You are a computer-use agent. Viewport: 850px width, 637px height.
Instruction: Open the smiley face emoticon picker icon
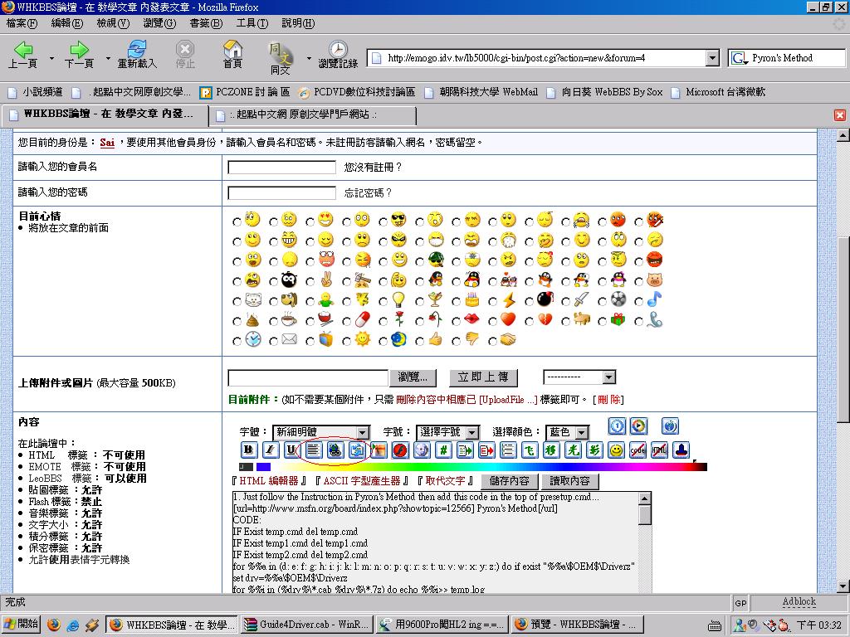pos(616,450)
